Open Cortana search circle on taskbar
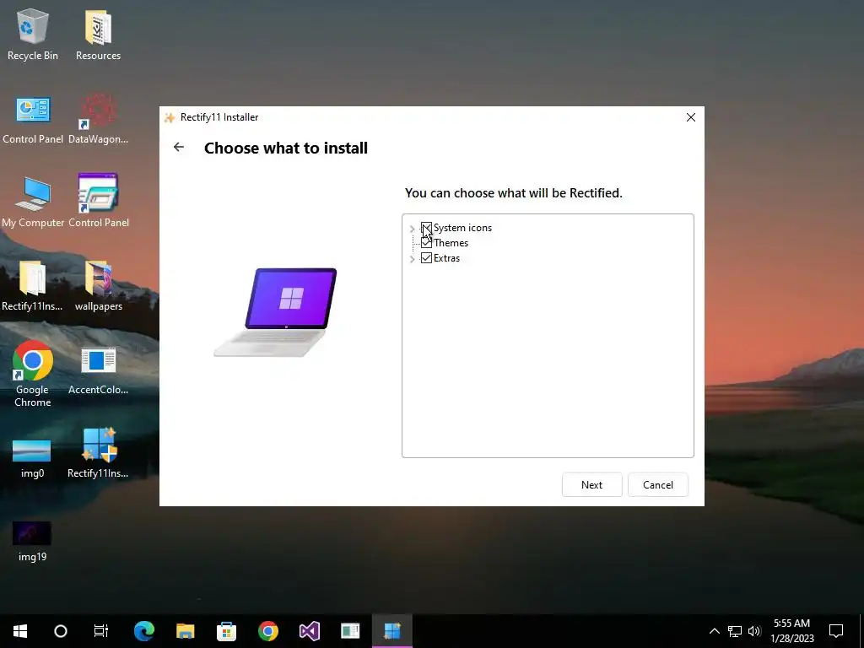864x648 pixels. pos(61,631)
